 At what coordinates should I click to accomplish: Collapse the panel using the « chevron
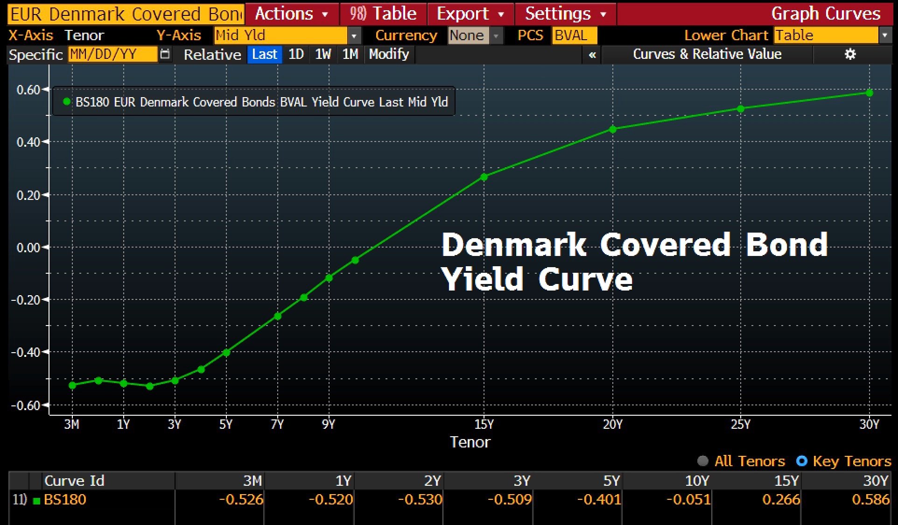click(592, 54)
